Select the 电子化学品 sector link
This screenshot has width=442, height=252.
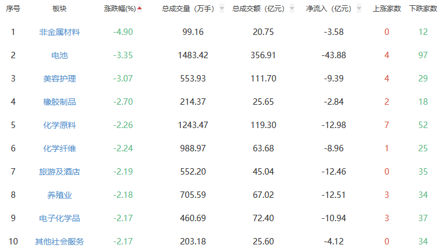point(59,218)
